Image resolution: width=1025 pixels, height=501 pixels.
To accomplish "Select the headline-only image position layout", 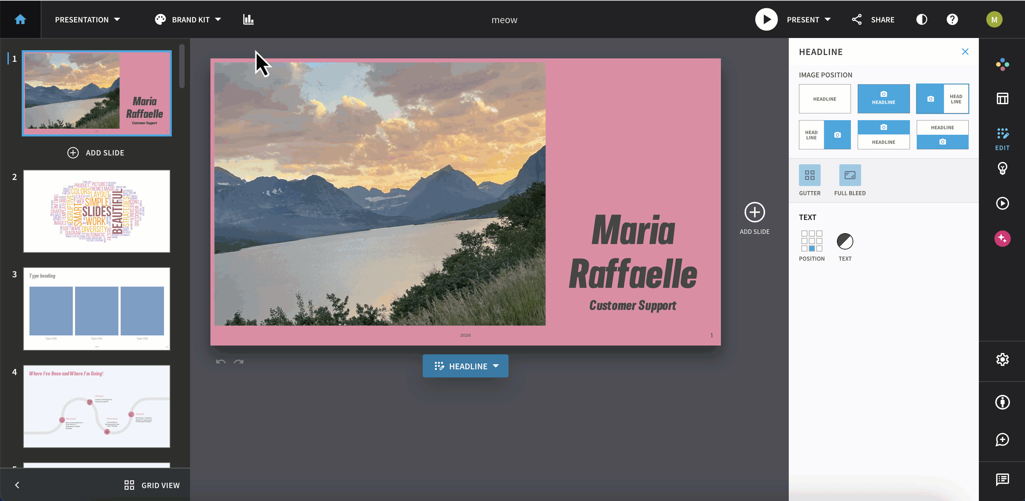I will [x=824, y=99].
